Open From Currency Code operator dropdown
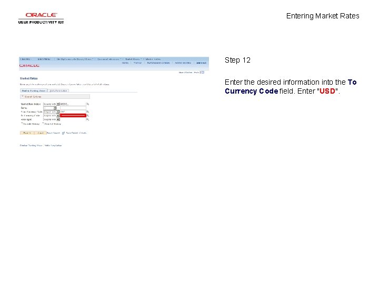 (52, 112)
